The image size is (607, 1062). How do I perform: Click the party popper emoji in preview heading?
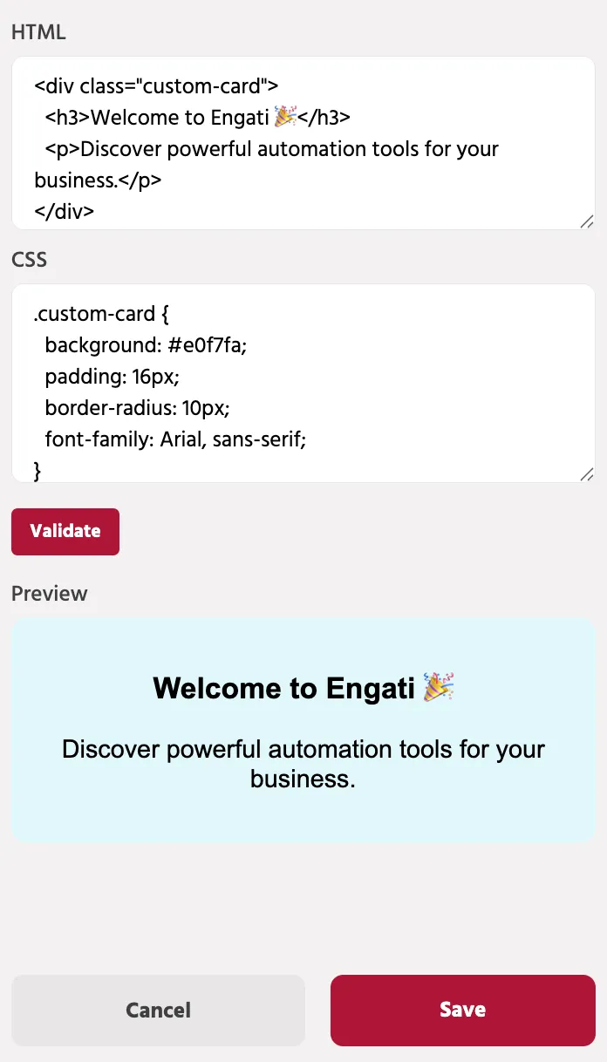[438, 687]
